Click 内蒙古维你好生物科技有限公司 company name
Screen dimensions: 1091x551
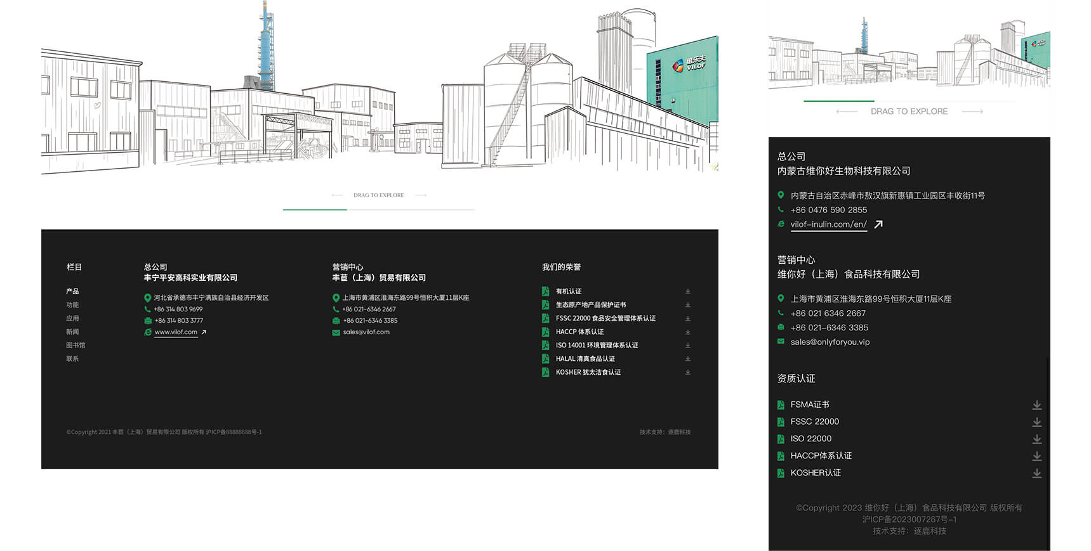pyautogui.click(x=843, y=171)
